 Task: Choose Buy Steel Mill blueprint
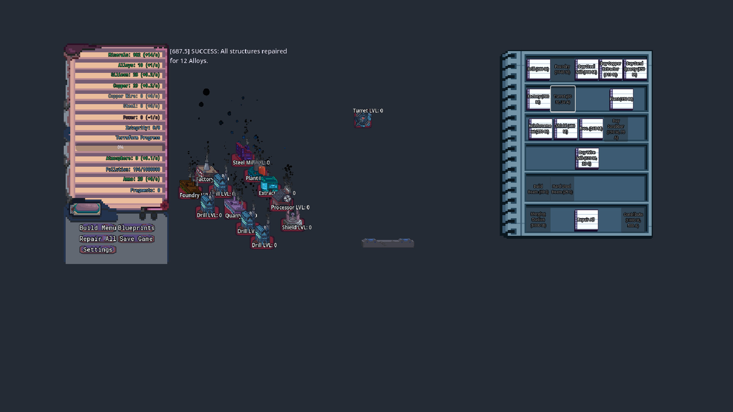pyautogui.click(x=587, y=69)
